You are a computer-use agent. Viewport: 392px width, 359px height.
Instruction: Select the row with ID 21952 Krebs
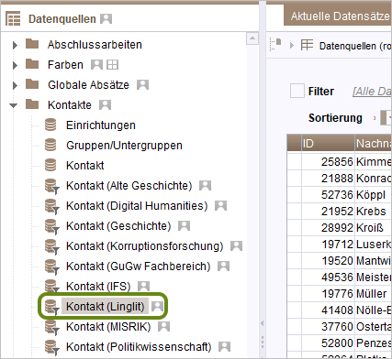click(x=340, y=211)
